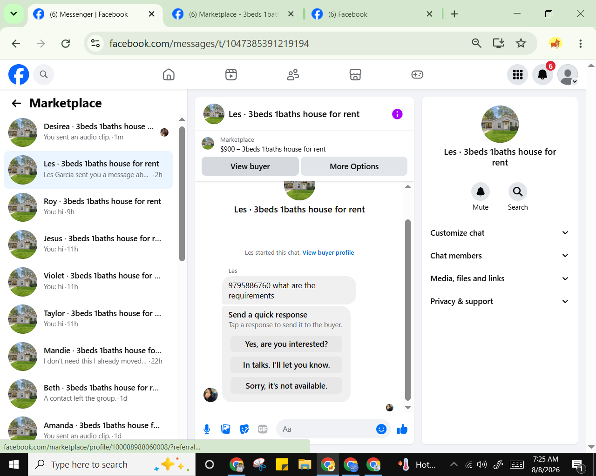Open the Windows Start menu

coord(14,464)
